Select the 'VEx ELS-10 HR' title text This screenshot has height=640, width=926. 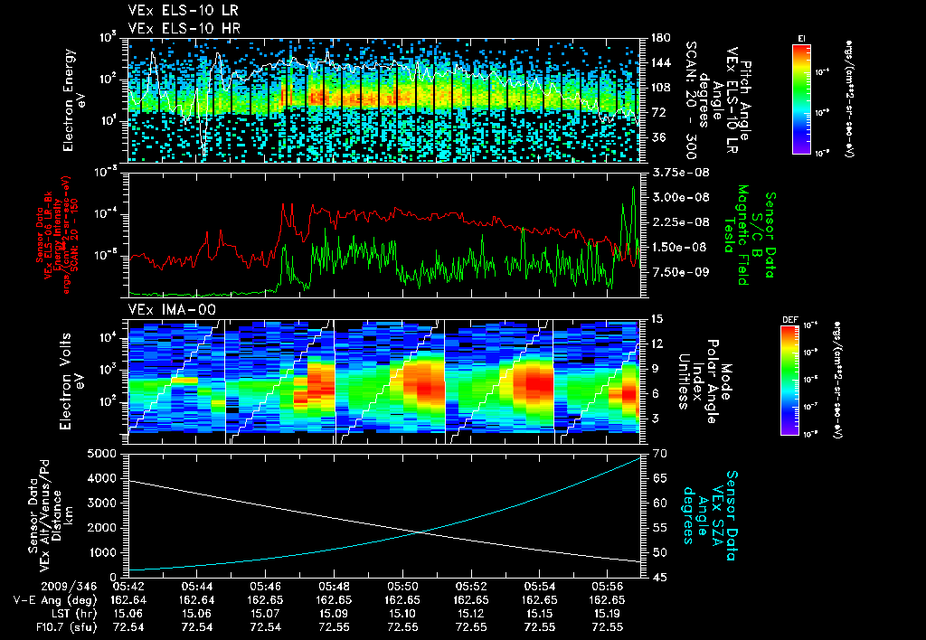184,28
